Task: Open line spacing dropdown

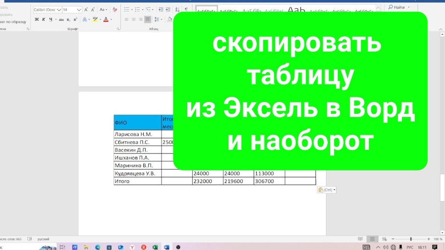Action: (158, 19)
